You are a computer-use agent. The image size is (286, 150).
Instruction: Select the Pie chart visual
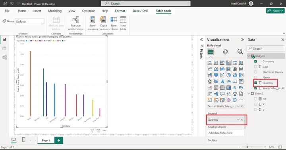[x=228, y=75]
